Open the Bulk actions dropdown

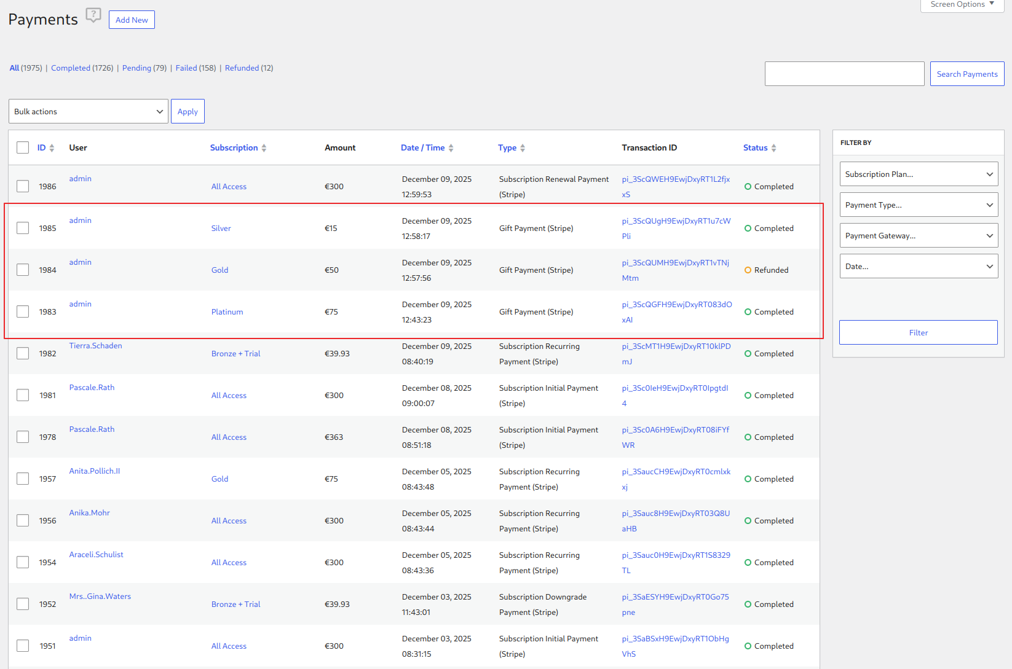click(x=89, y=111)
